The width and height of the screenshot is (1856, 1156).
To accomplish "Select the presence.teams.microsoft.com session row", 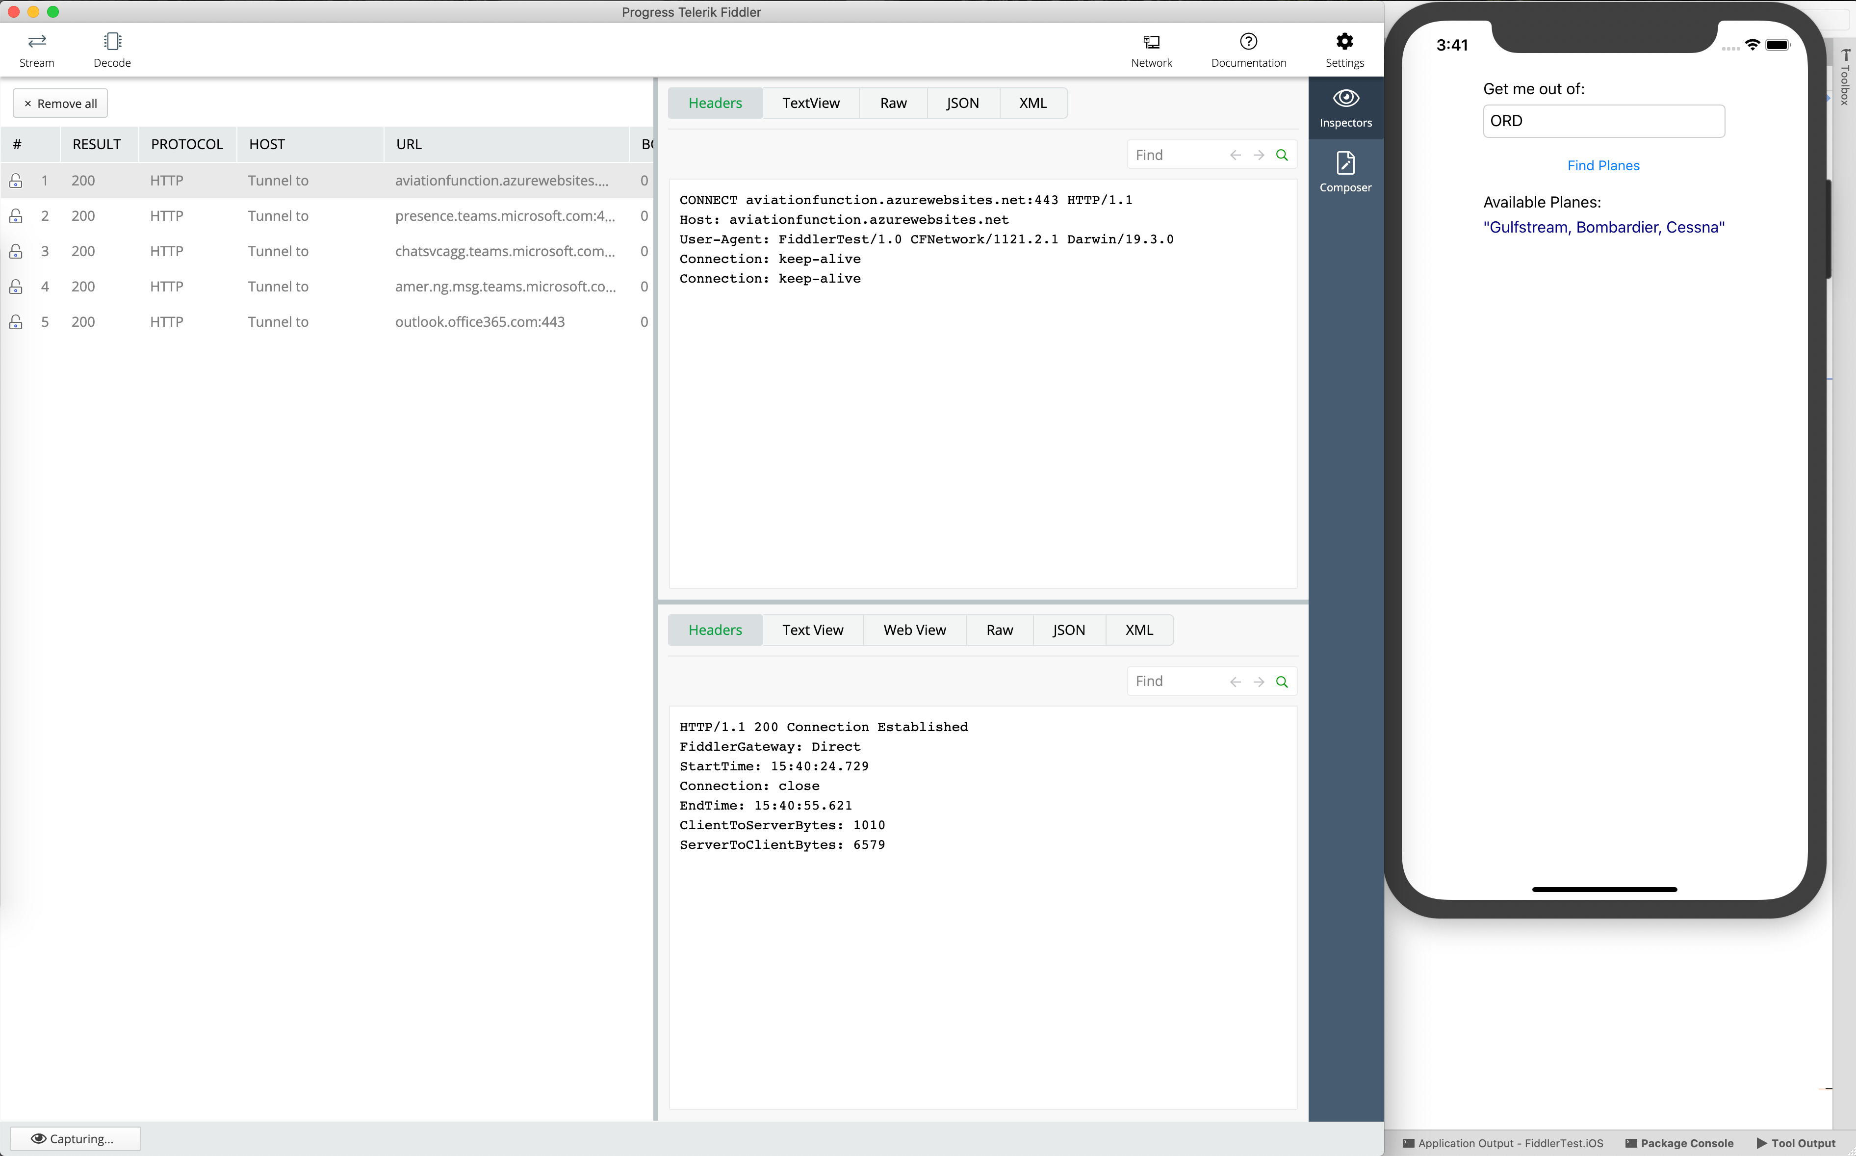I will [327, 215].
